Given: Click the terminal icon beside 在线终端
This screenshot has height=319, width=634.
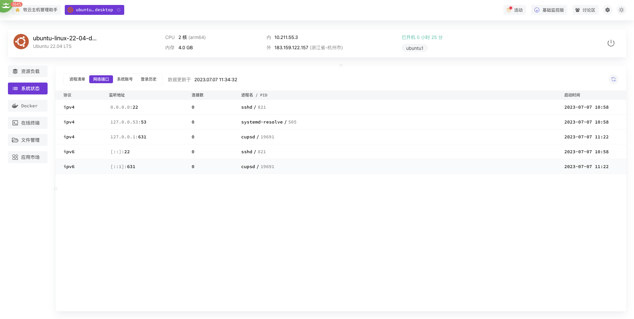Looking at the screenshot, I should tap(15, 123).
